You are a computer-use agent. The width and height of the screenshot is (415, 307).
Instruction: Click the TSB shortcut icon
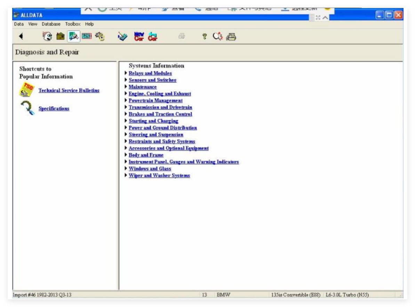pos(26,90)
